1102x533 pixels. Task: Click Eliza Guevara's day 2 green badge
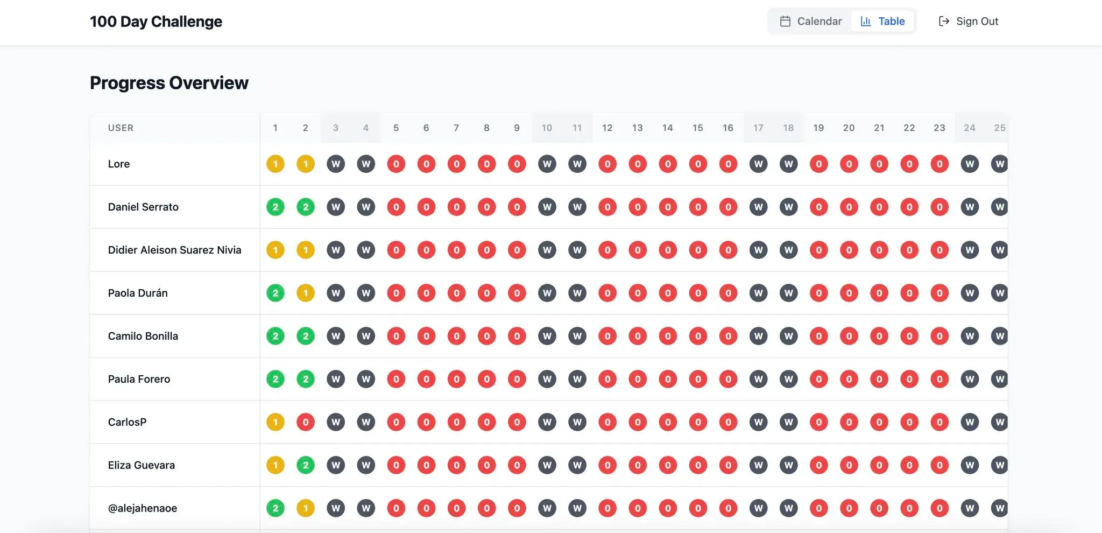coord(306,465)
